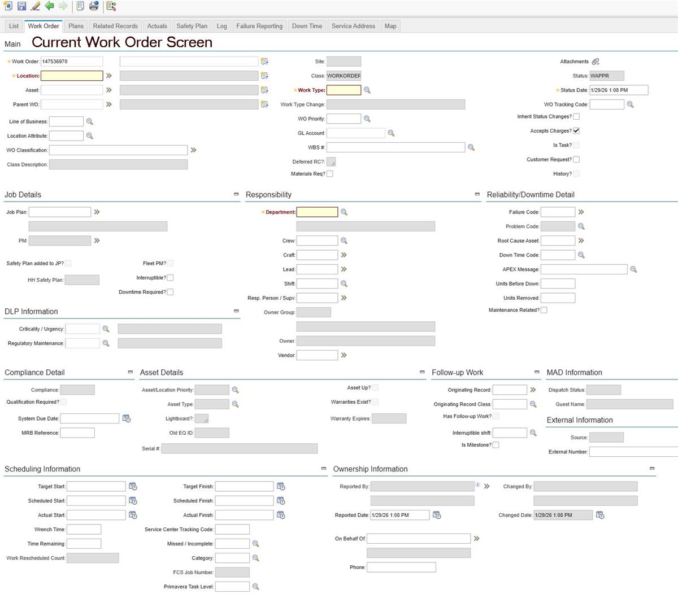Viewport: 678px width, 594px height.
Task: Enable the Customer Request checkbox
Action: click(x=576, y=159)
